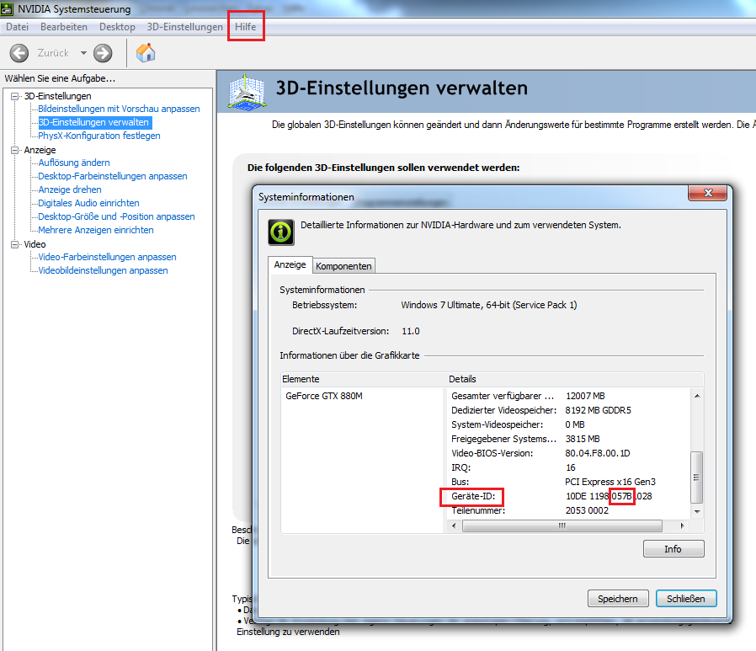The width and height of the screenshot is (756, 651).
Task: Select 3D-Einstellungen verwalten in the tree
Action: (94, 122)
